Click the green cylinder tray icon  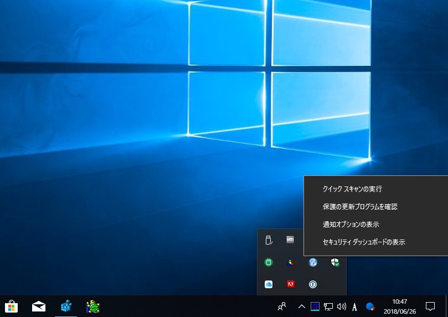pos(269,262)
